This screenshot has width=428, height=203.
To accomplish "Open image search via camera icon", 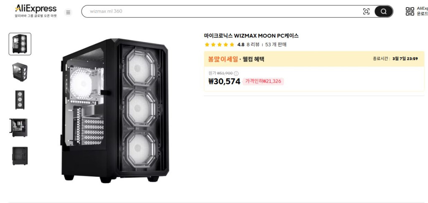I will (x=366, y=11).
